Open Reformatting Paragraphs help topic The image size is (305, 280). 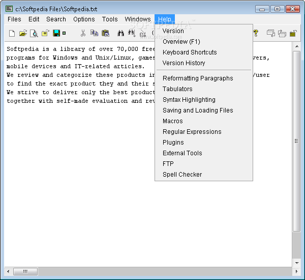204,78
